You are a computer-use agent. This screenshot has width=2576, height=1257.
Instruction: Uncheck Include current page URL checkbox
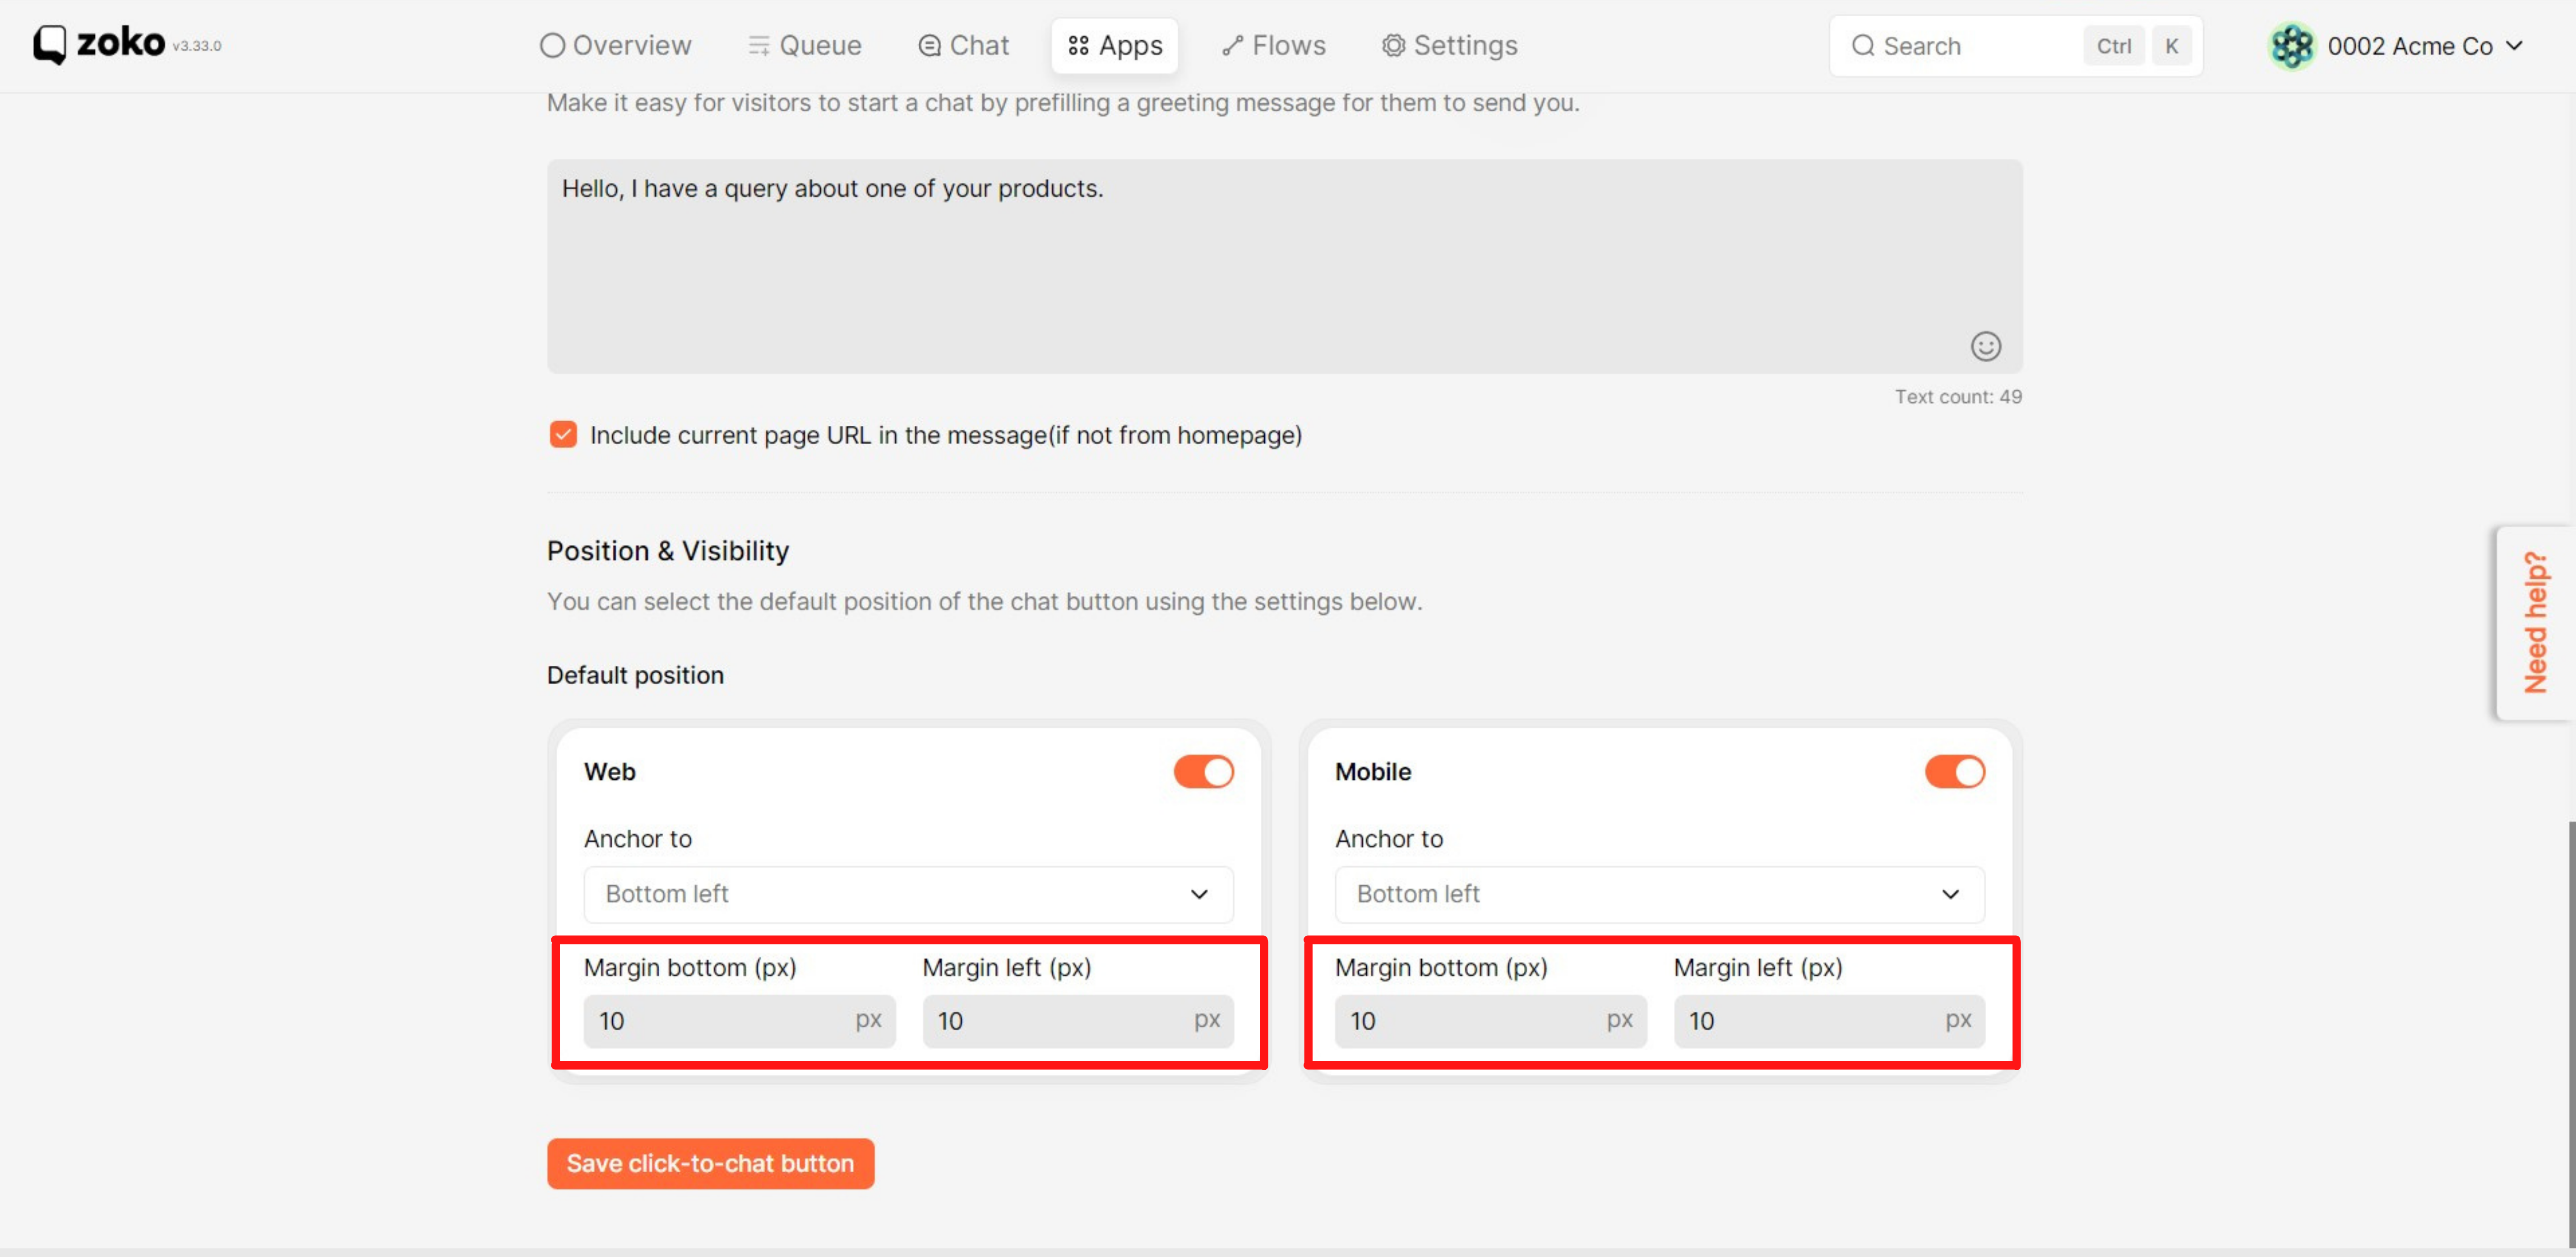click(x=563, y=435)
